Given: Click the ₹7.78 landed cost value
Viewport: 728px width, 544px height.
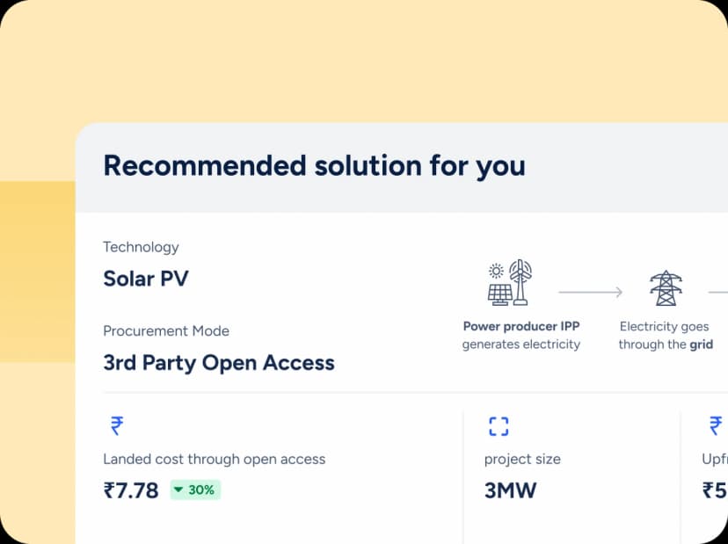Looking at the screenshot, I should [131, 490].
